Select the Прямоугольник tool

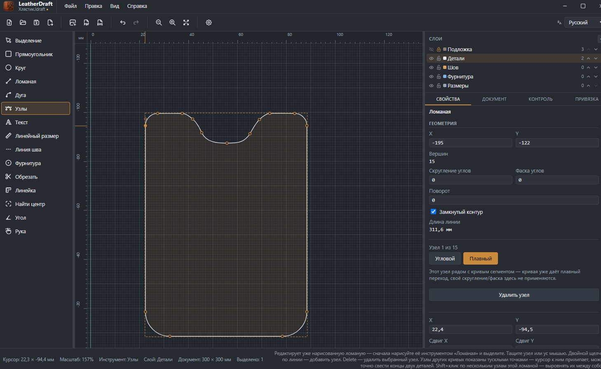[x=36, y=54]
